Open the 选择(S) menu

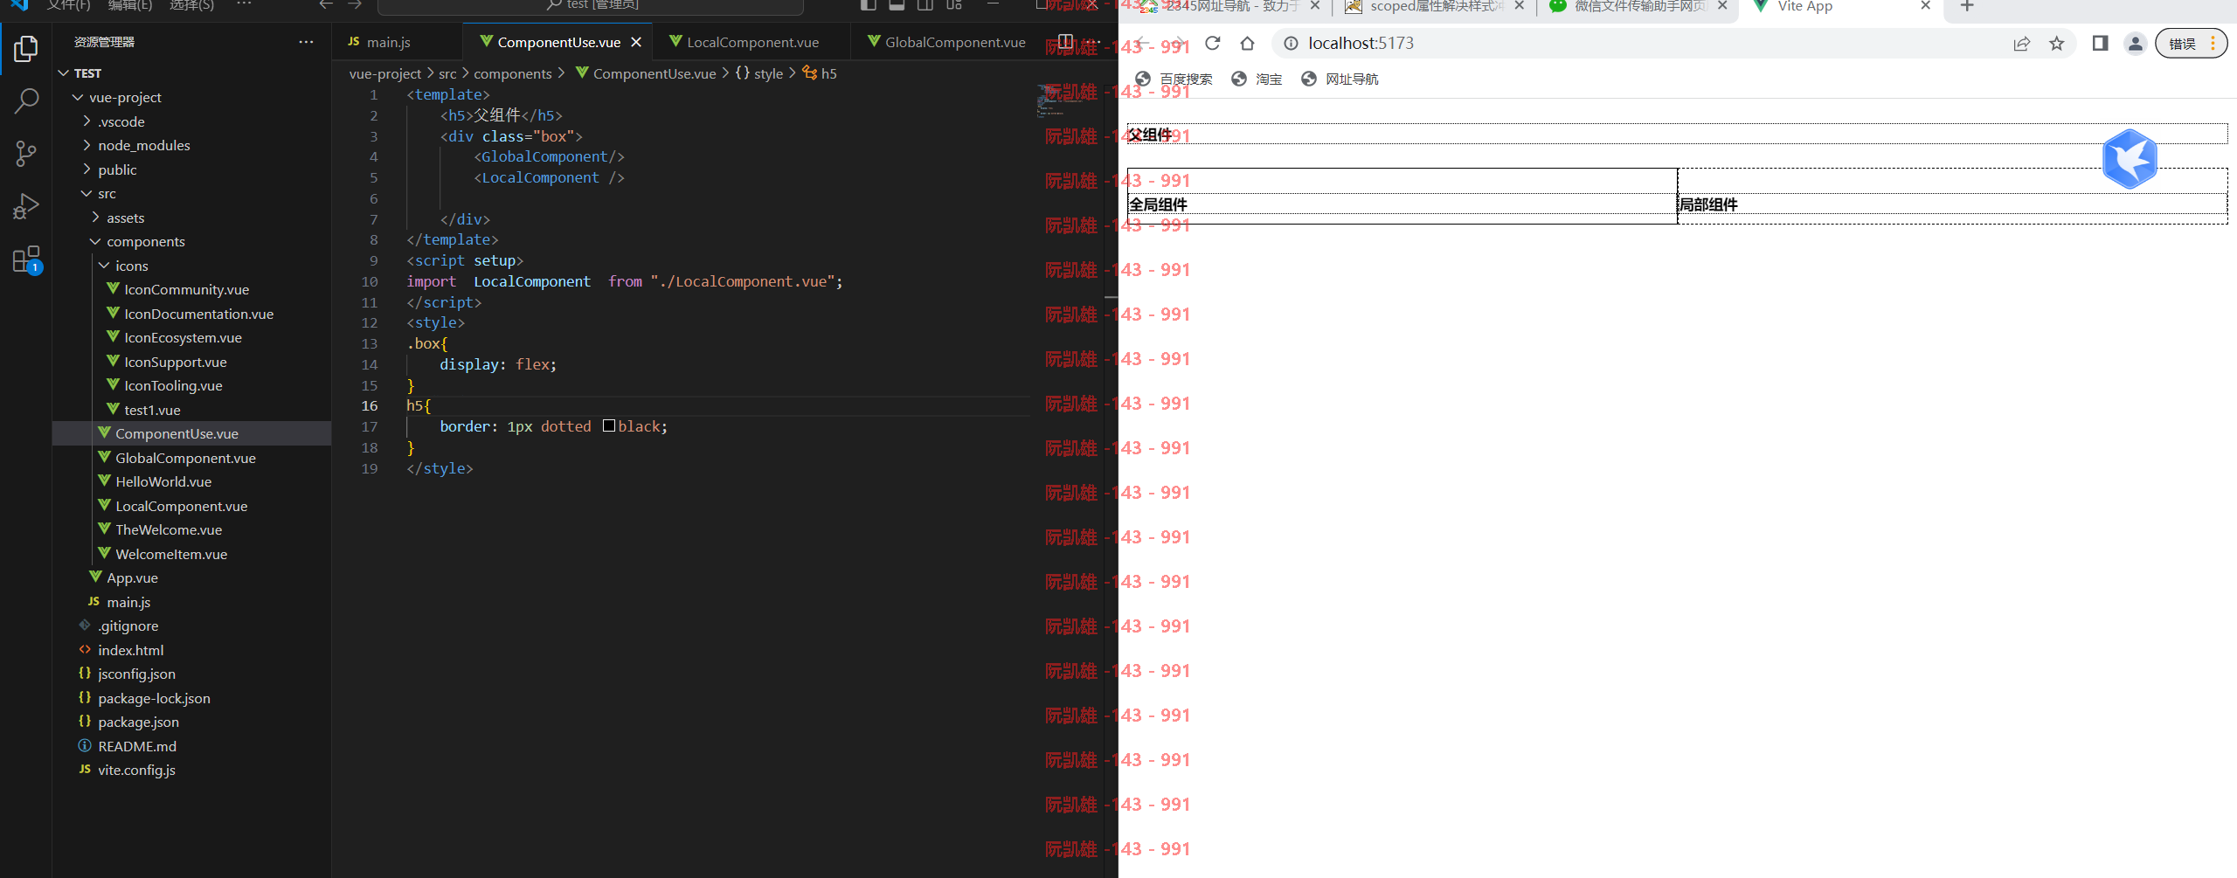pos(191,5)
